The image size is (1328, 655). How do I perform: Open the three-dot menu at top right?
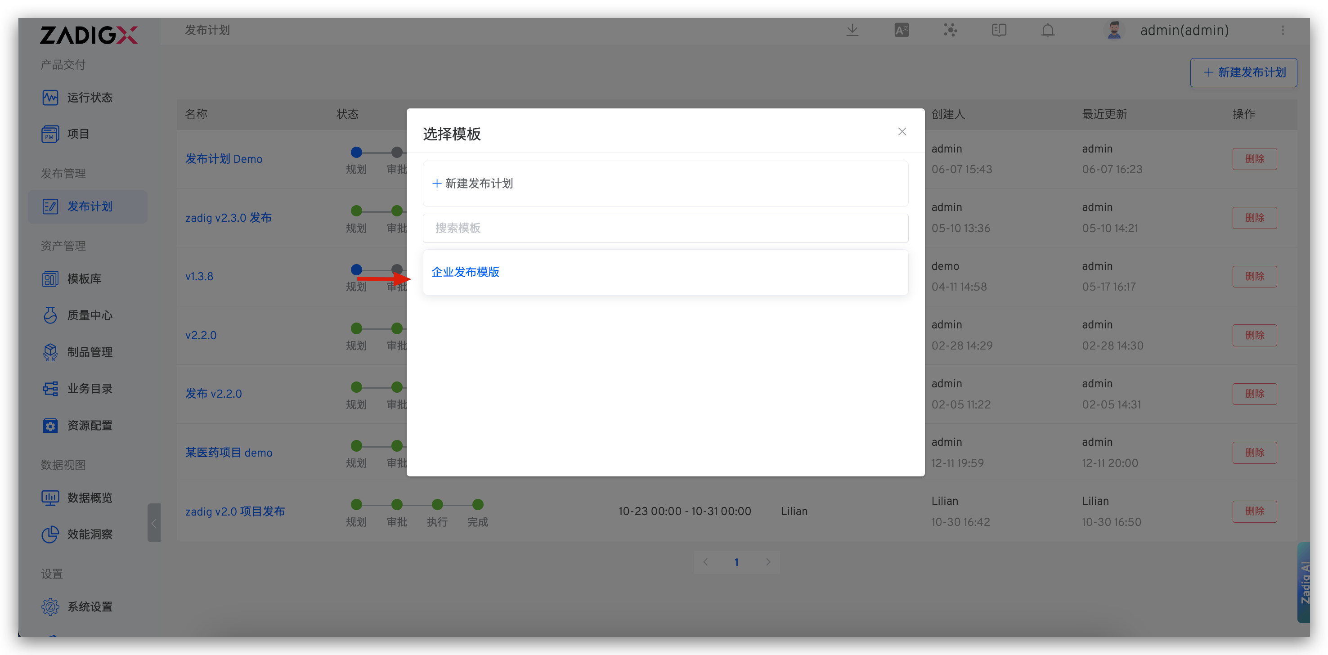click(x=1283, y=31)
